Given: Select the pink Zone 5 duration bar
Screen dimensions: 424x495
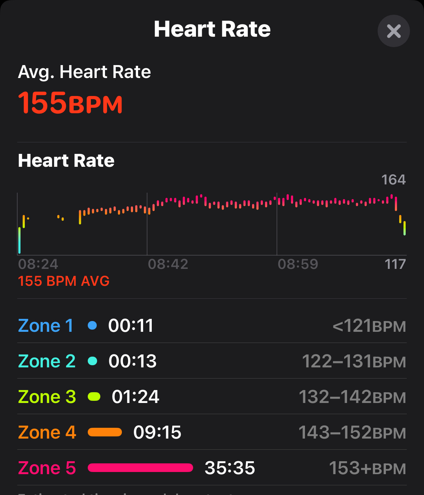Looking at the screenshot, I should pos(141,468).
